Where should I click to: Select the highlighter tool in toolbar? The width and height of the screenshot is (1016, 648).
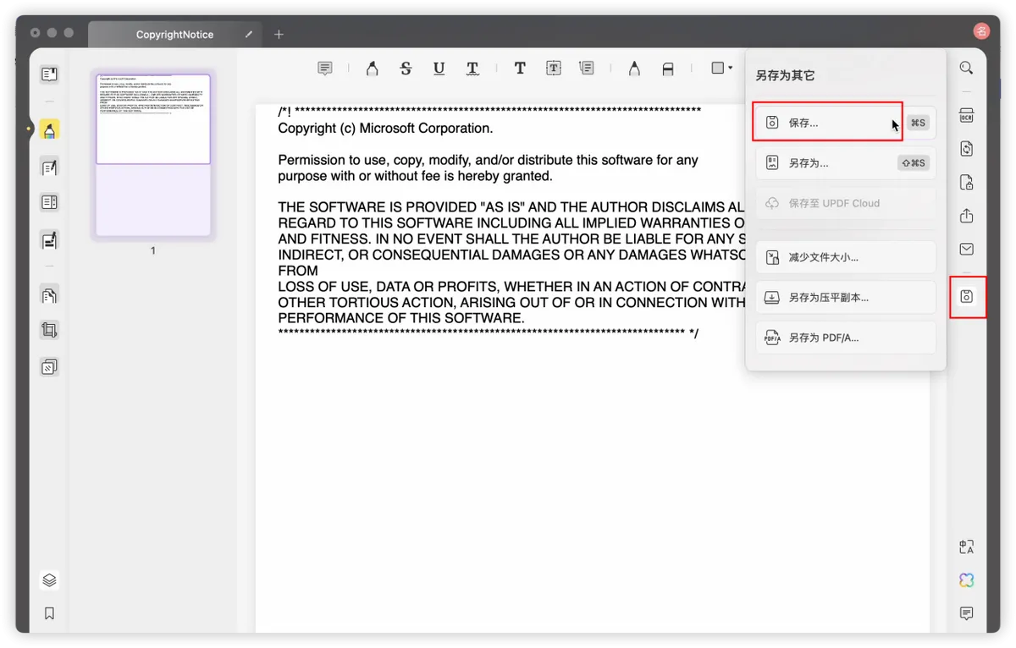tap(373, 69)
